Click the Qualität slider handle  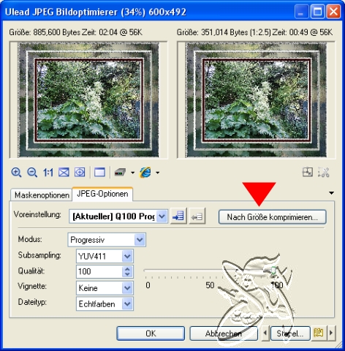click(x=273, y=271)
